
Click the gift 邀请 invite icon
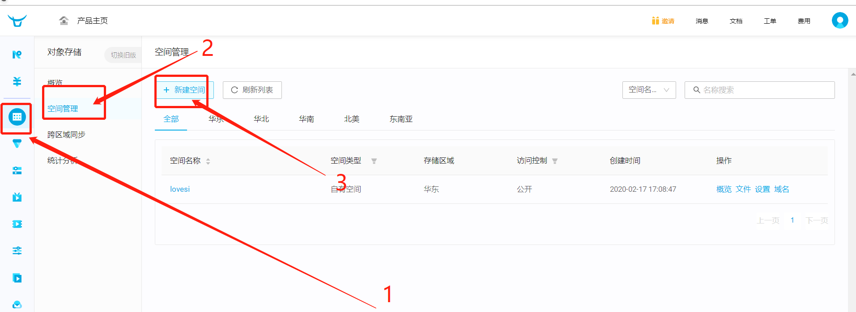click(655, 21)
